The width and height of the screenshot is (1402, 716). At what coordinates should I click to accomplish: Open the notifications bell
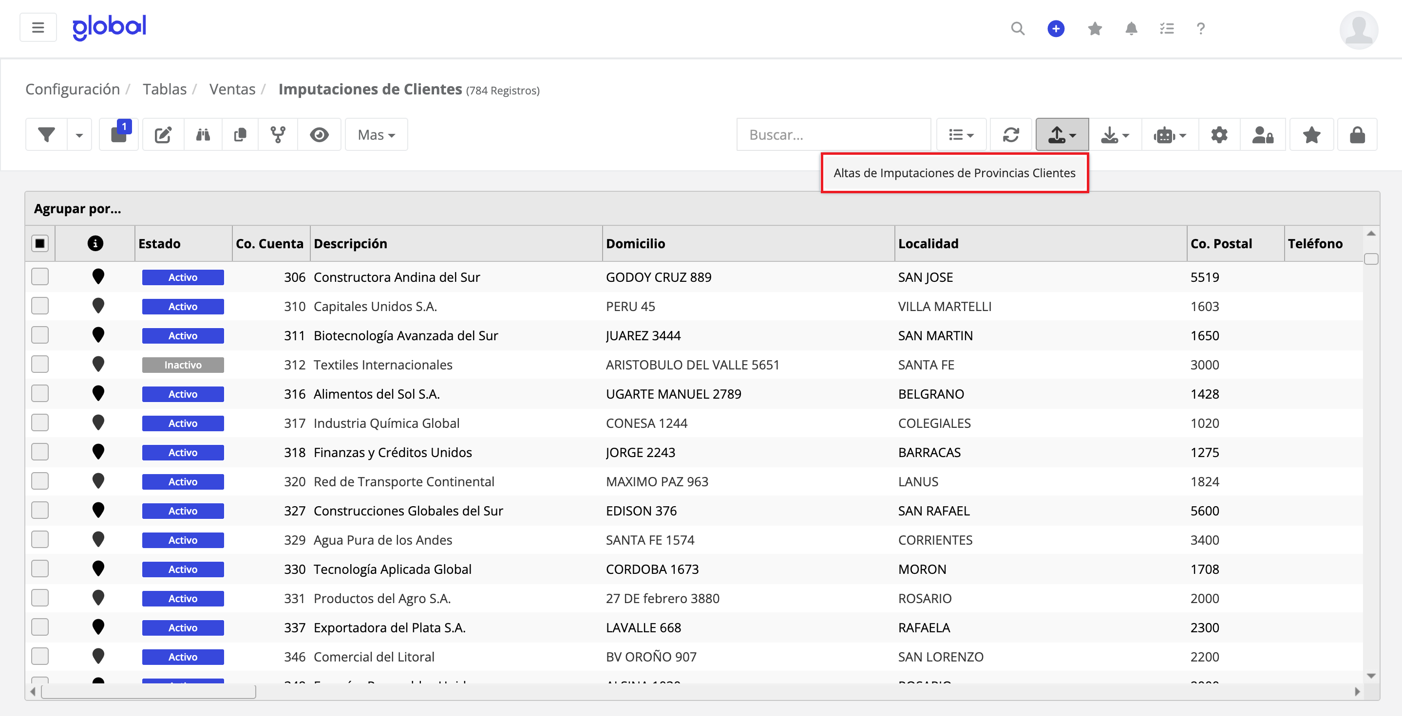point(1131,28)
